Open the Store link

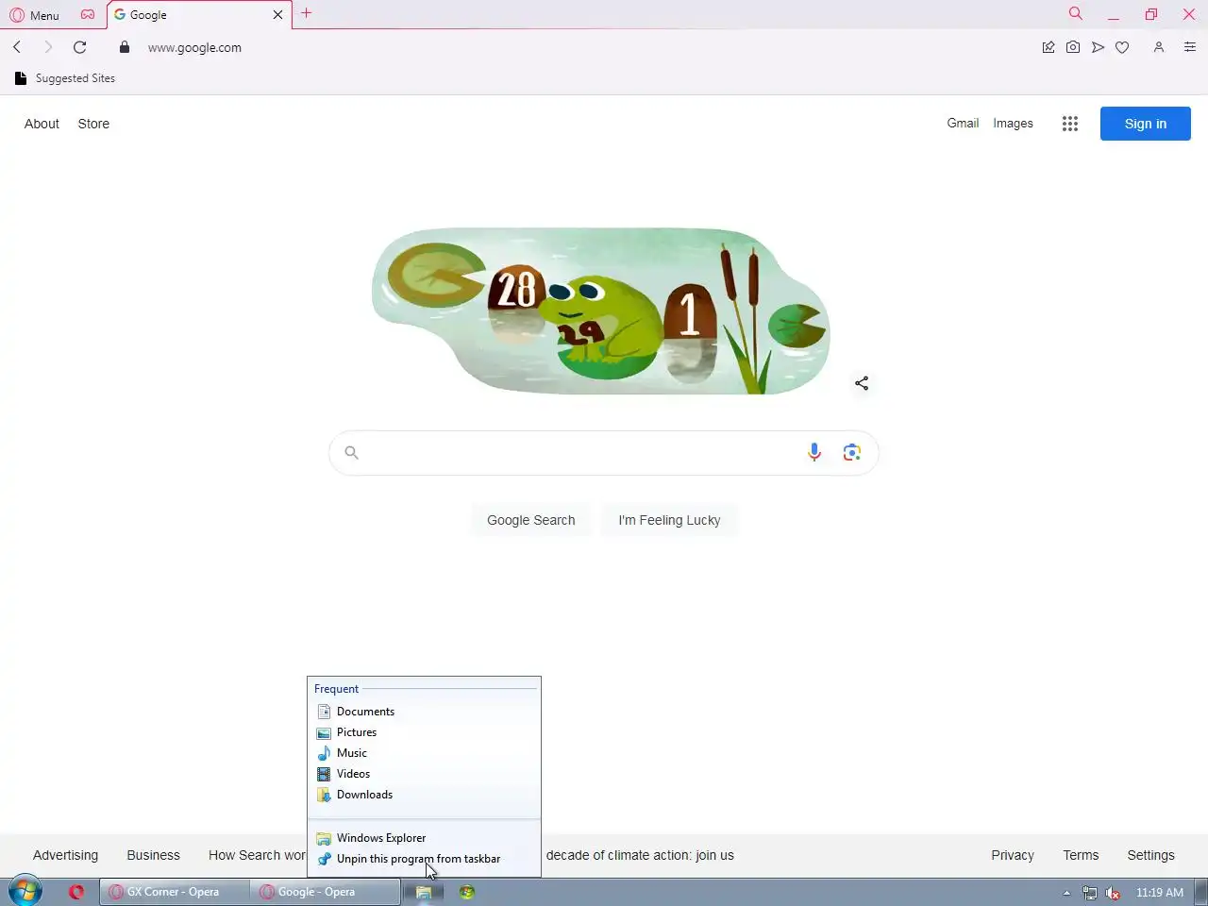pyautogui.click(x=93, y=124)
